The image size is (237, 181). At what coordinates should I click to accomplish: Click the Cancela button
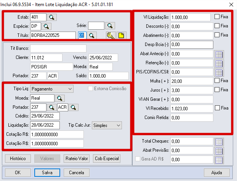tap(77, 173)
